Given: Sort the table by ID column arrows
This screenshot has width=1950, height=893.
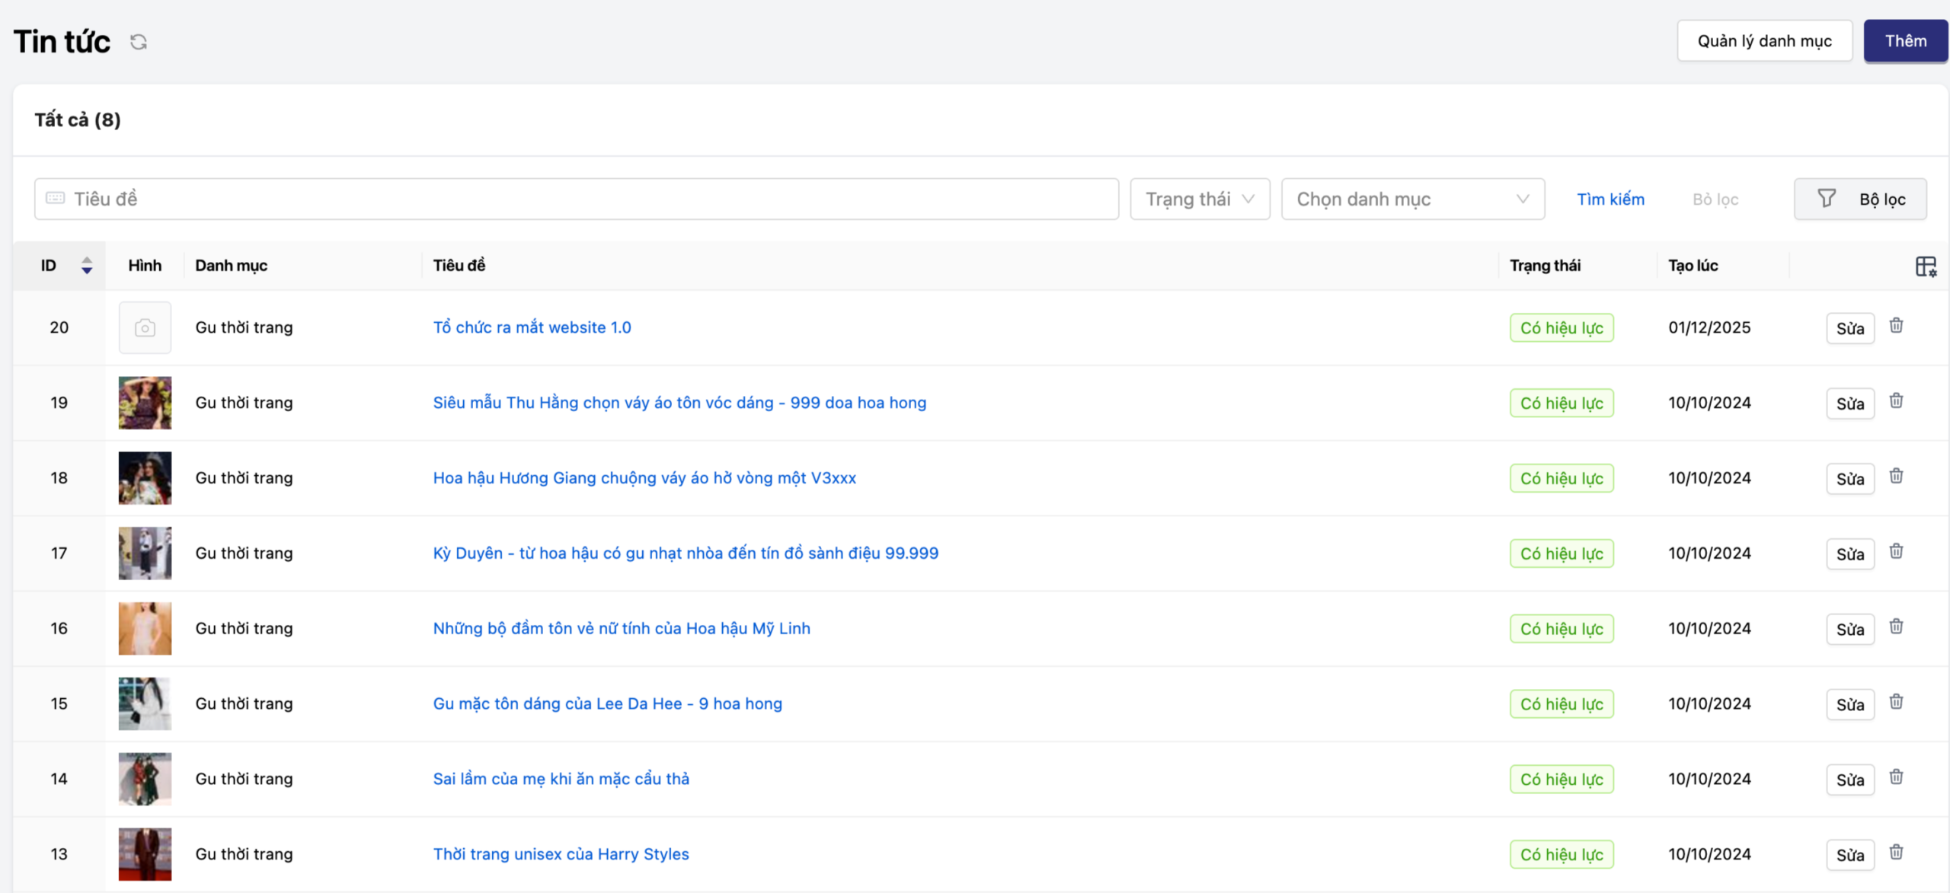Looking at the screenshot, I should (x=87, y=266).
